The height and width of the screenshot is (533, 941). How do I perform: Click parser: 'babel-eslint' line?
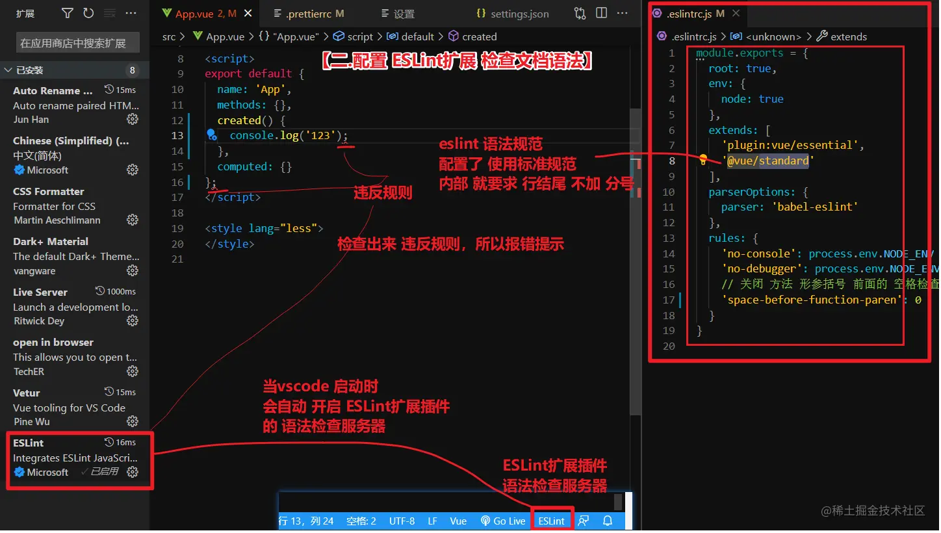pyautogui.click(x=790, y=207)
